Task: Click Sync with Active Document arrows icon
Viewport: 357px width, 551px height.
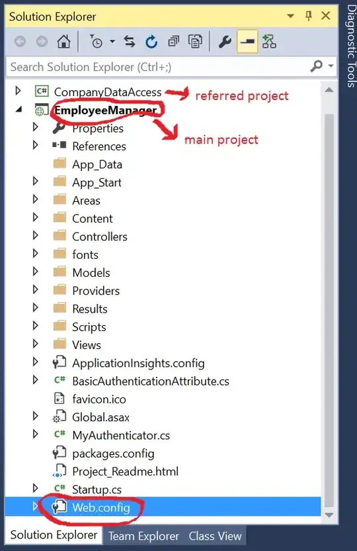Action: tap(130, 42)
